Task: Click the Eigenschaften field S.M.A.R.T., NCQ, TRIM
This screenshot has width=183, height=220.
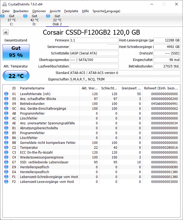Action: point(125,79)
